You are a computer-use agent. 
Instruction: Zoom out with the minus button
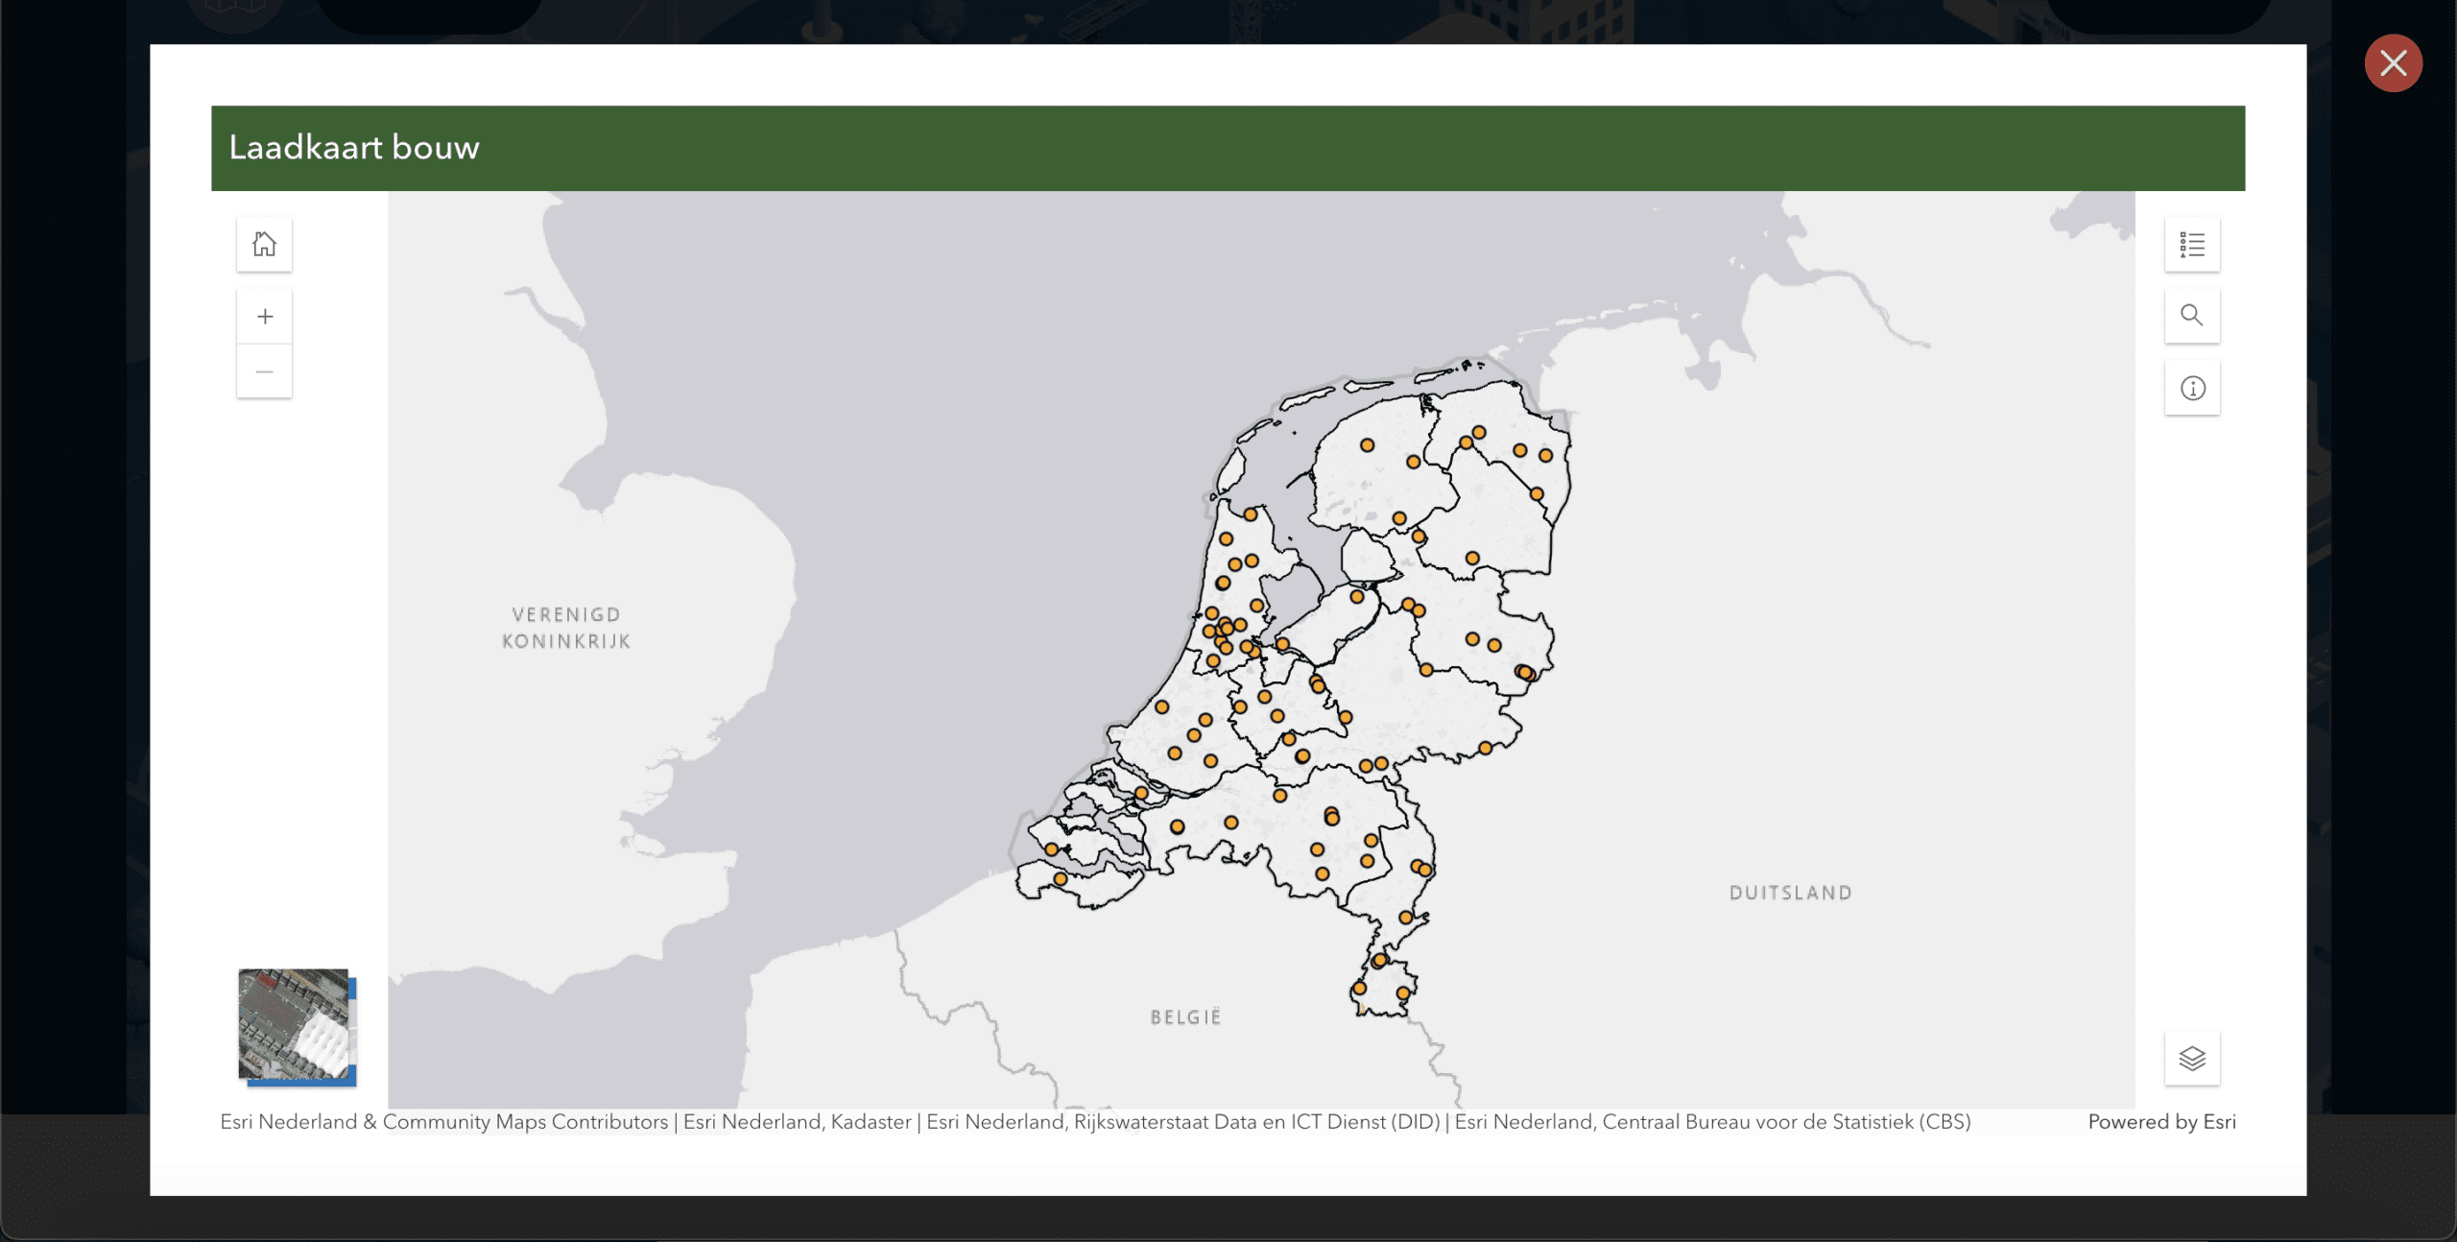264,371
